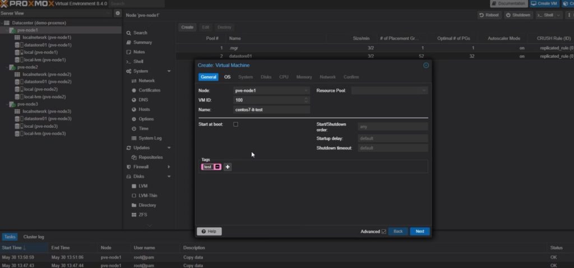This screenshot has height=268, width=574.
Task: Open LVM under Disks
Action: pyautogui.click(x=143, y=186)
